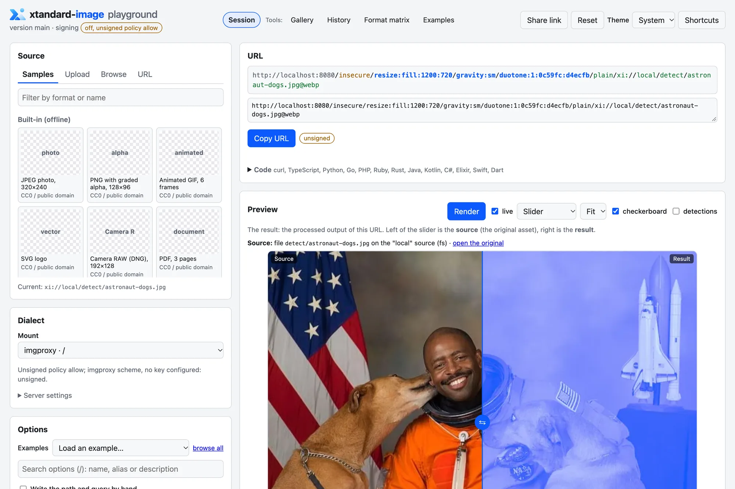Switch to the Upload source tab
This screenshot has height=489, width=735.
[77, 74]
